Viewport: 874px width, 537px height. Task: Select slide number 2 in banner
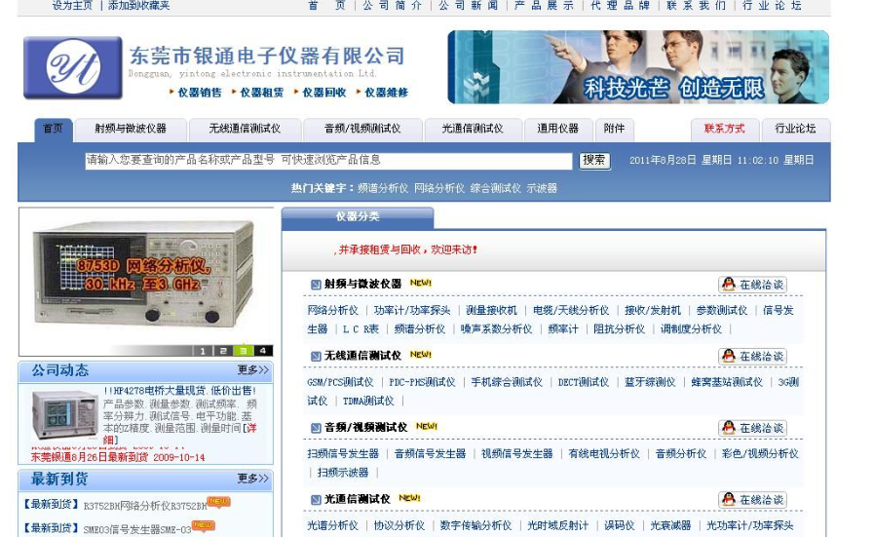coord(223,351)
